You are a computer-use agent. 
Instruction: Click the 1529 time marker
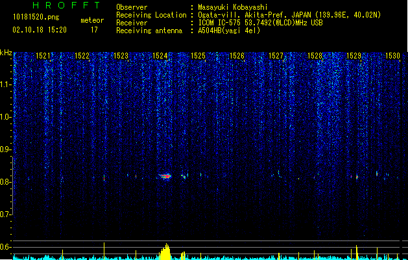coord(354,56)
